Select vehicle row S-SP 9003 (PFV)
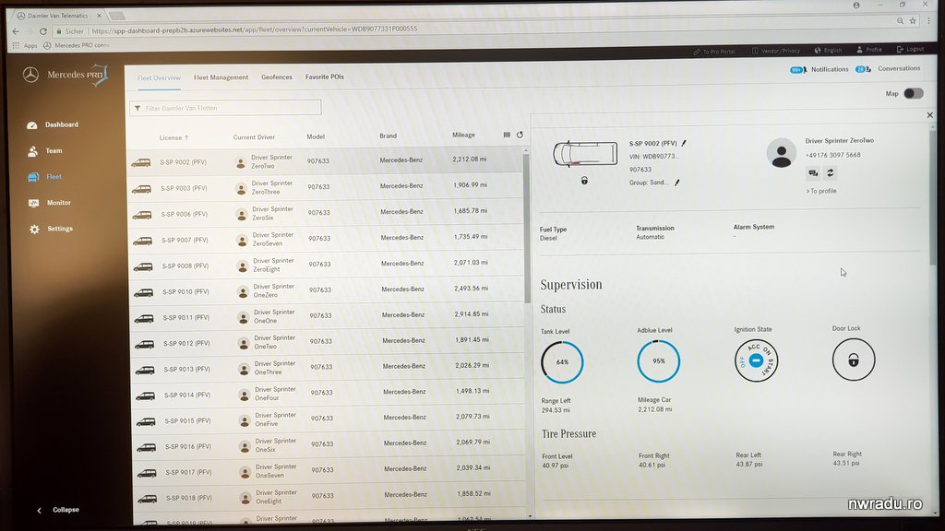The image size is (945, 531). [326, 186]
